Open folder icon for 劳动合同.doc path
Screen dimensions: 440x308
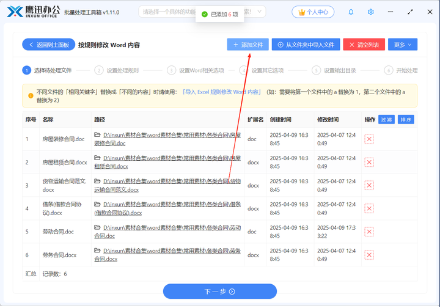coord(97,227)
